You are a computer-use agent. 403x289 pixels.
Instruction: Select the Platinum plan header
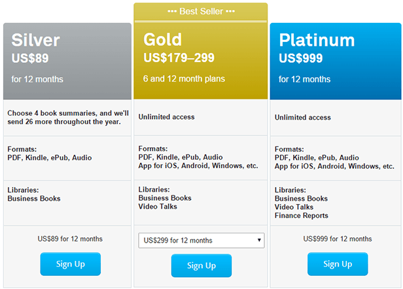(336, 61)
